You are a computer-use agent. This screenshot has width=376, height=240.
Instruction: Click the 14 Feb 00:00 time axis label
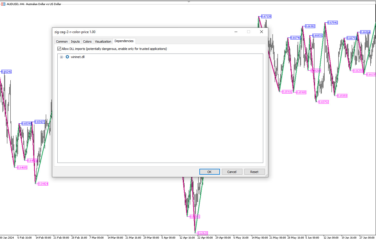pos(43,238)
